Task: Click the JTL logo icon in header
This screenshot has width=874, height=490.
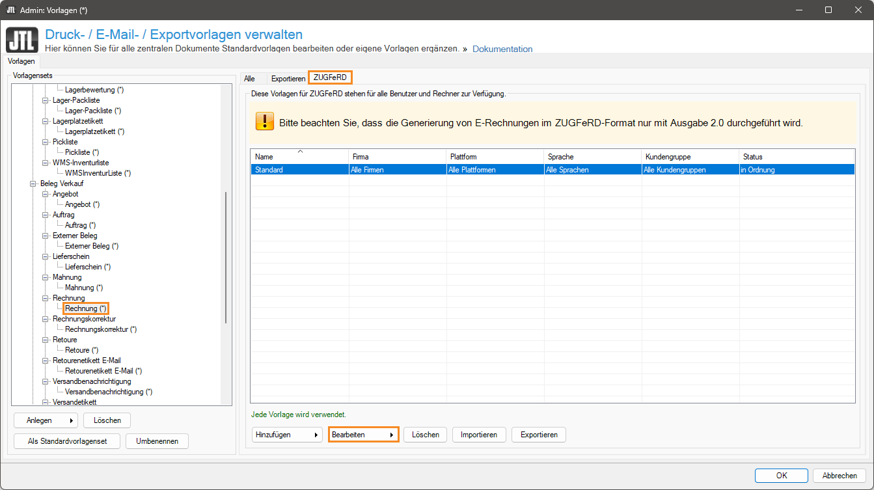Action: tap(21, 40)
